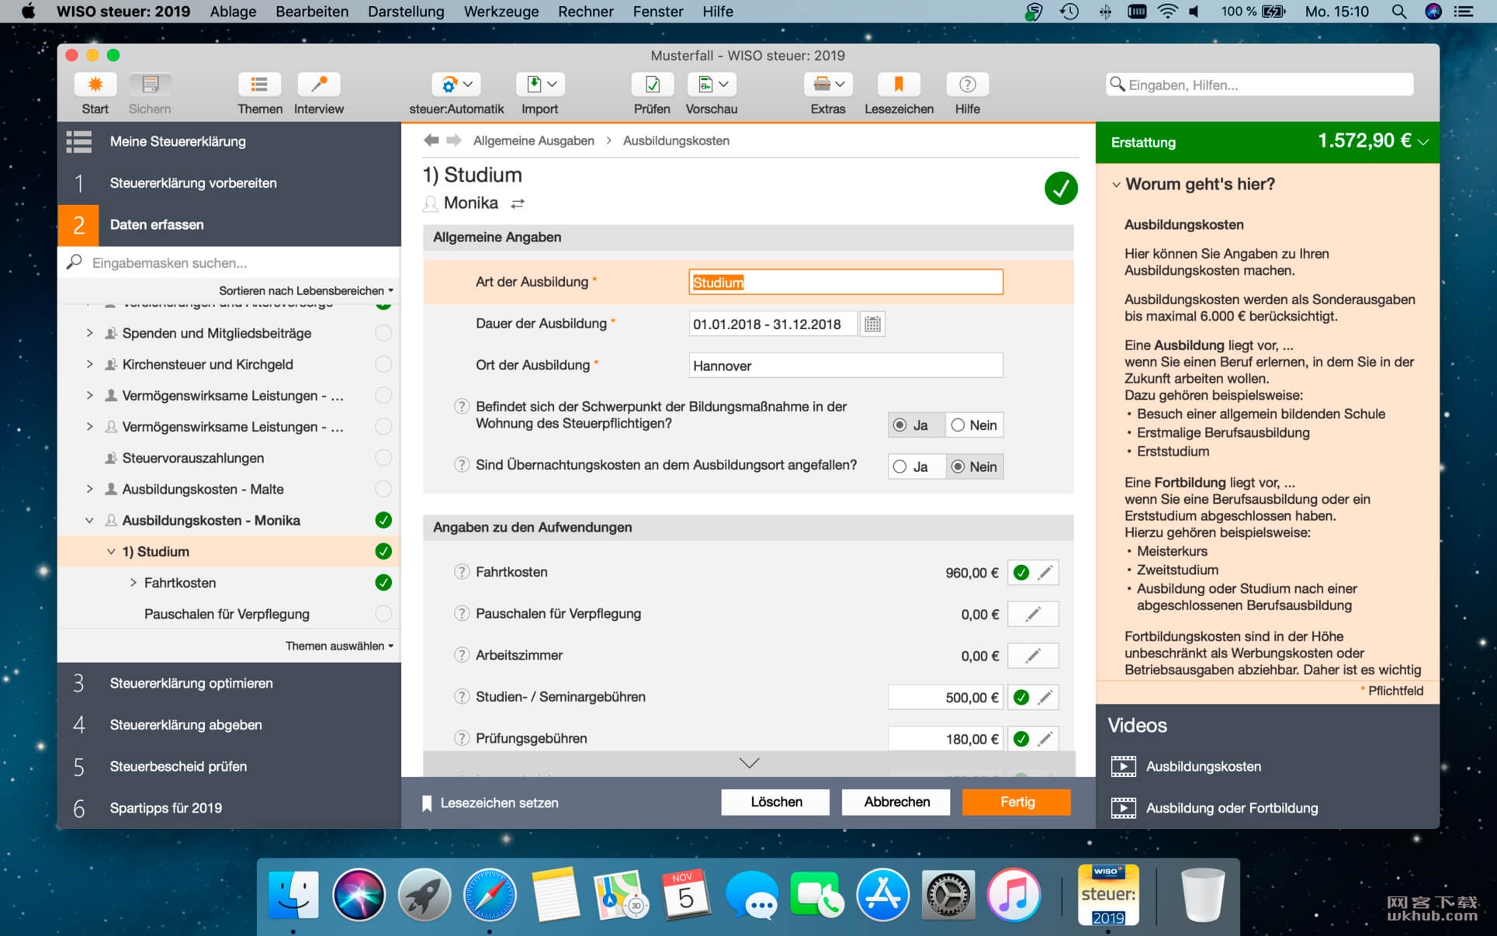
Task: Click the swap person icon beside Monika
Action: coord(518,203)
